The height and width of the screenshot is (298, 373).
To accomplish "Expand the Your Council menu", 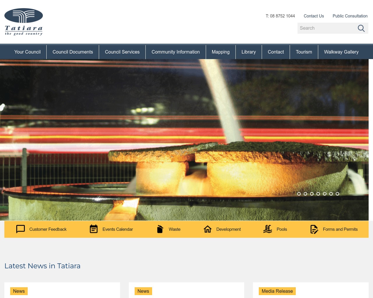I will coord(27,52).
